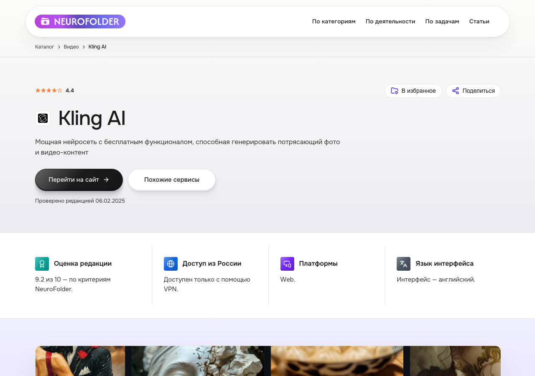
Task: Click the 4.4 rating value
Action: (70, 90)
